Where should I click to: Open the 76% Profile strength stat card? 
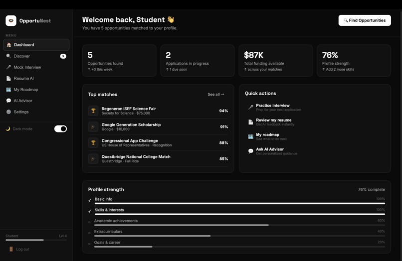pos(354,61)
